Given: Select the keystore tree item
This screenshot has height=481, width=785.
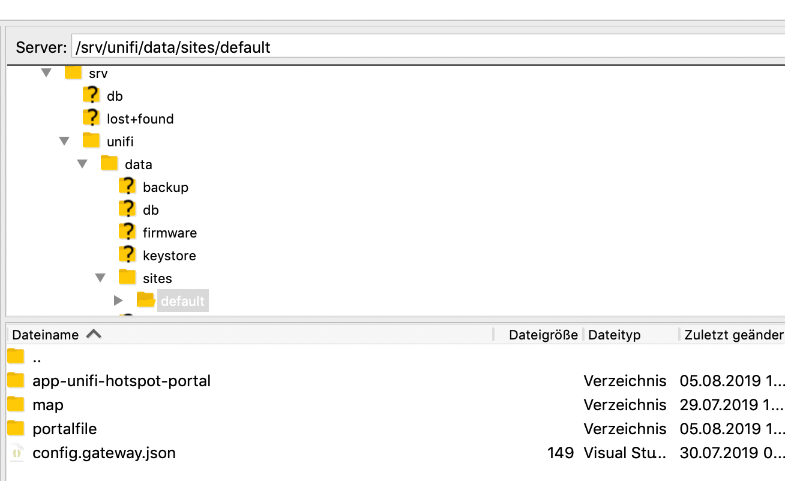Looking at the screenshot, I should 169,255.
